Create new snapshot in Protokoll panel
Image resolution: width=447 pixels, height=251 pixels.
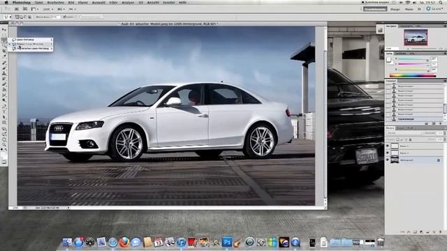(433, 123)
